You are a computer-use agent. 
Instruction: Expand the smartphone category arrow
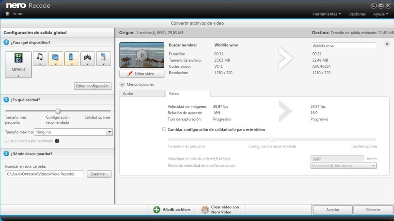point(72,64)
